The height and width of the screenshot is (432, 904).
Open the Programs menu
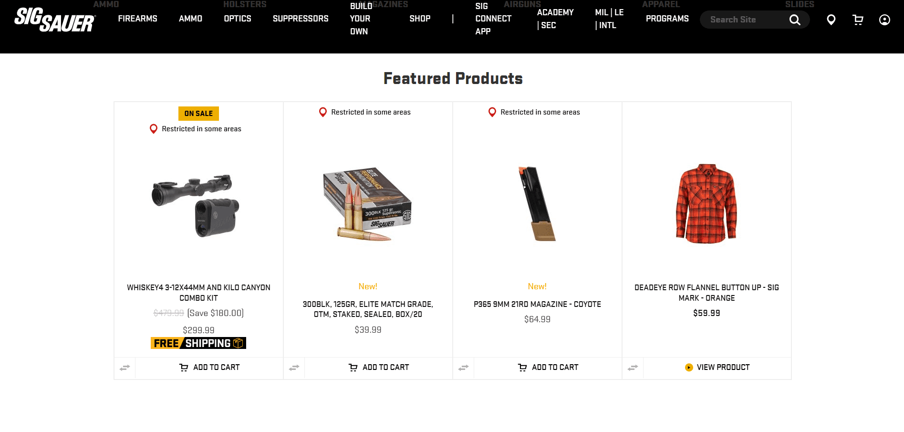[667, 19]
